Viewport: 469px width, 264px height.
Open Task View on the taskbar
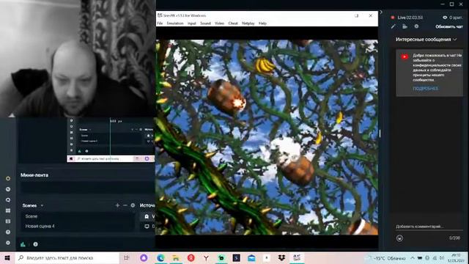(x=127, y=257)
